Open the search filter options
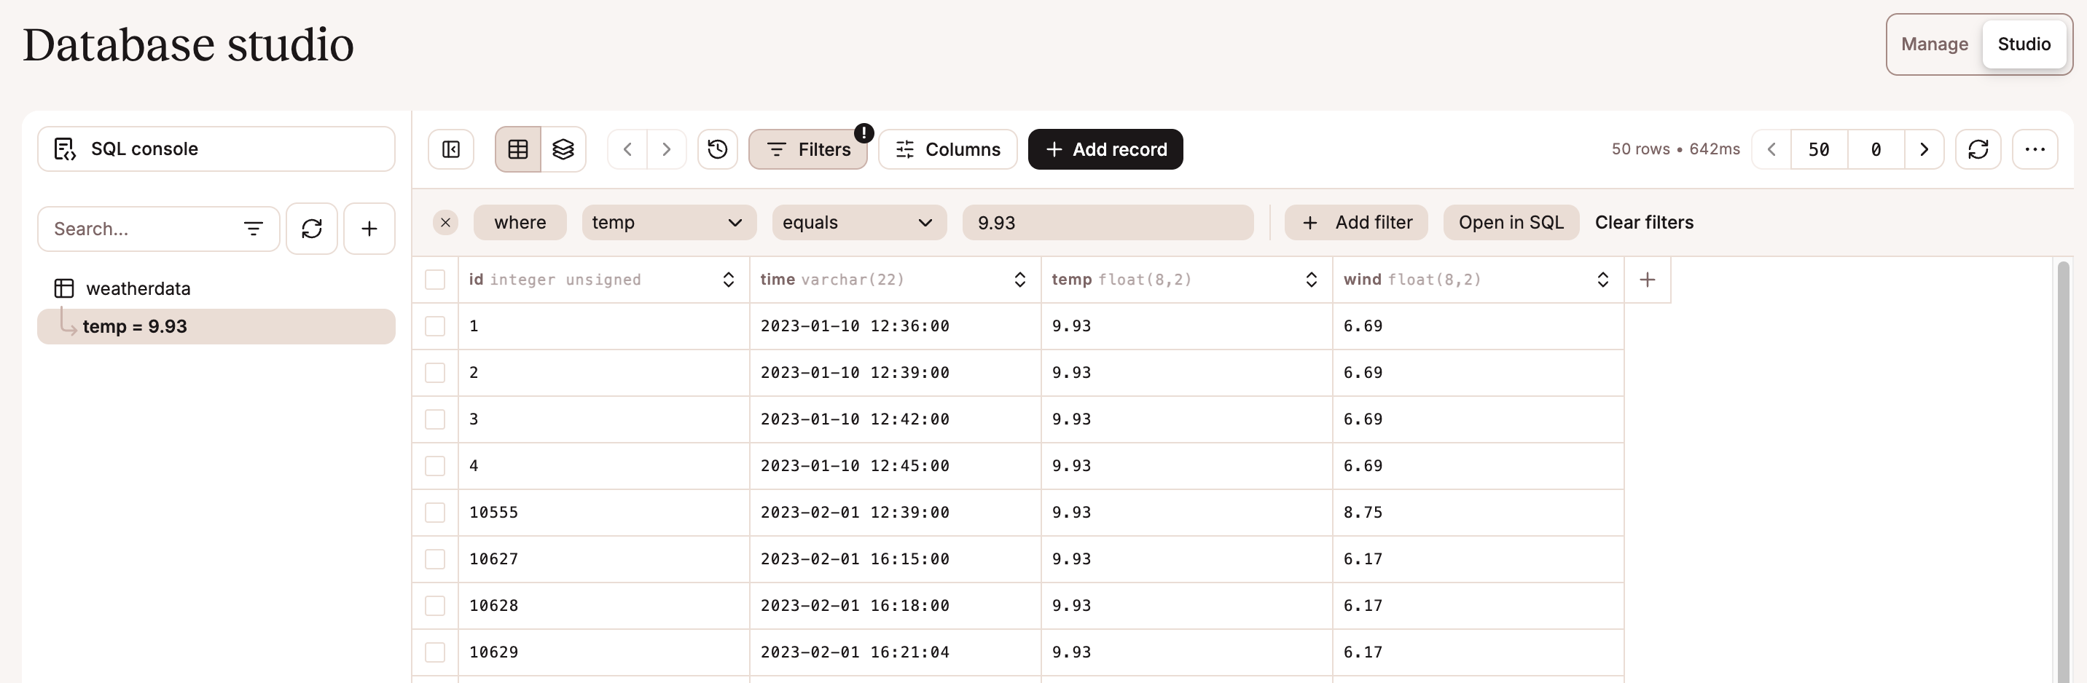The width and height of the screenshot is (2087, 683). pos(253,229)
